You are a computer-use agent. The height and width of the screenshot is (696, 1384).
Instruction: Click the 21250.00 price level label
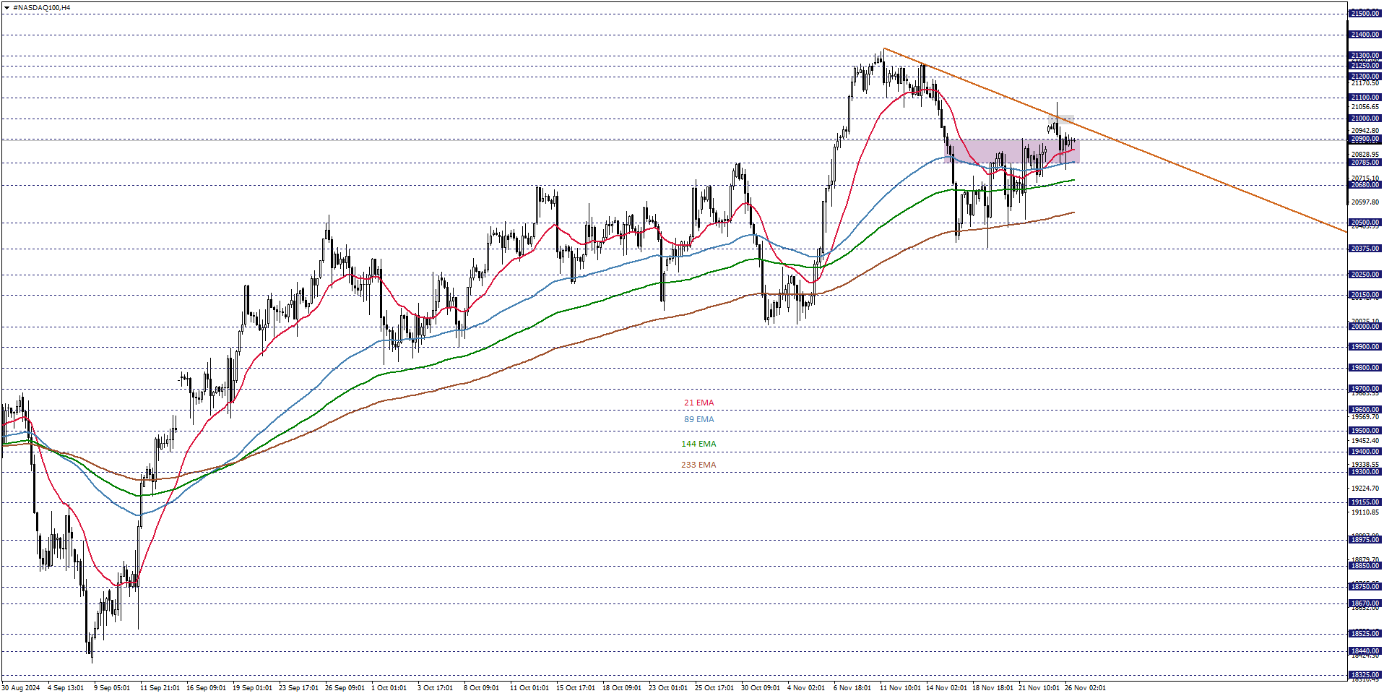coord(1364,66)
